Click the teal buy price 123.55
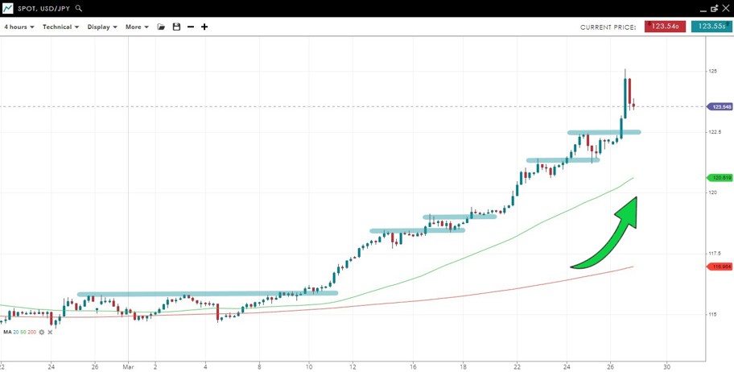Viewport: 734px width, 372px height. (x=711, y=27)
